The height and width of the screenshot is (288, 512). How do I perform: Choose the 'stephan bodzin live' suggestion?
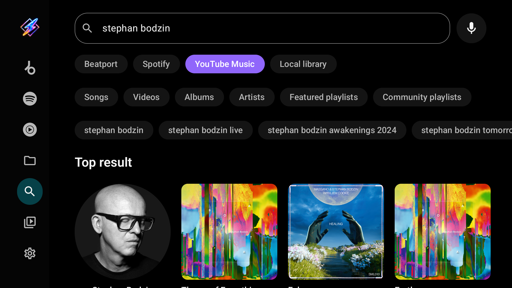point(206,130)
